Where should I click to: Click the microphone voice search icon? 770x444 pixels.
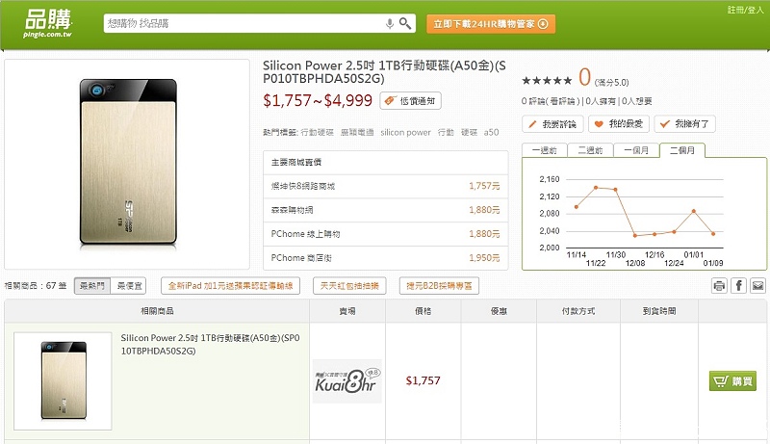[x=390, y=23]
